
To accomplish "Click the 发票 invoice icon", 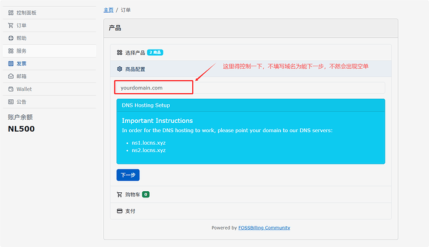I will (11, 64).
